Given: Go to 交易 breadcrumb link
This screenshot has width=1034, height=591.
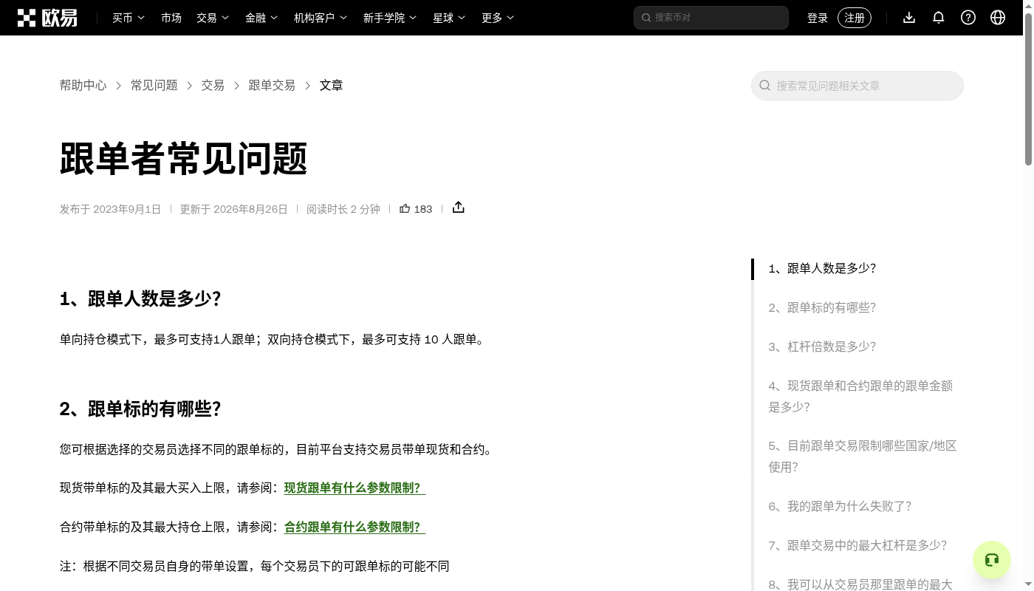Looking at the screenshot, I should point(213,86).
